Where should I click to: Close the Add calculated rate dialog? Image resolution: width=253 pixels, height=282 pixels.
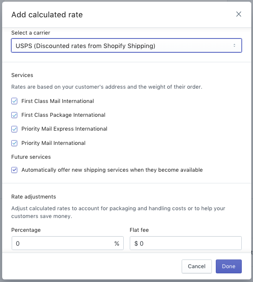(239, 14)
